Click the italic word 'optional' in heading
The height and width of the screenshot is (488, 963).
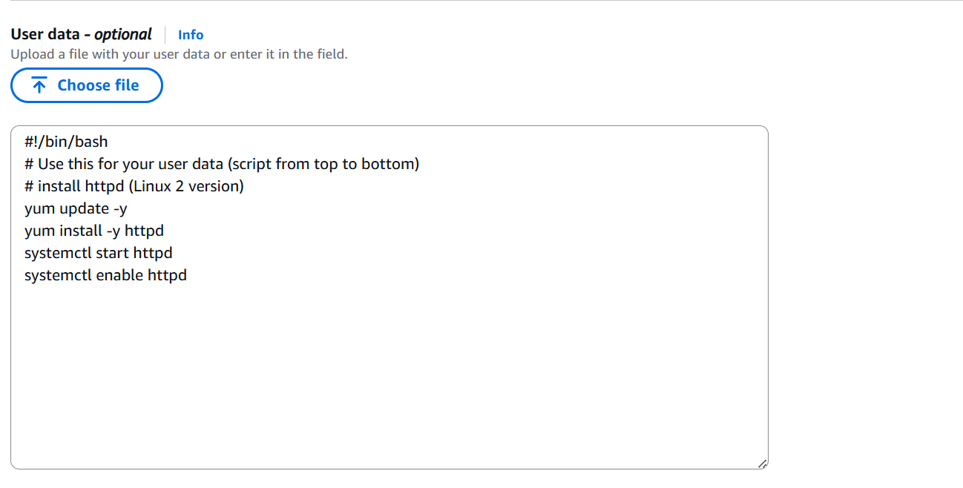point(123,34)
